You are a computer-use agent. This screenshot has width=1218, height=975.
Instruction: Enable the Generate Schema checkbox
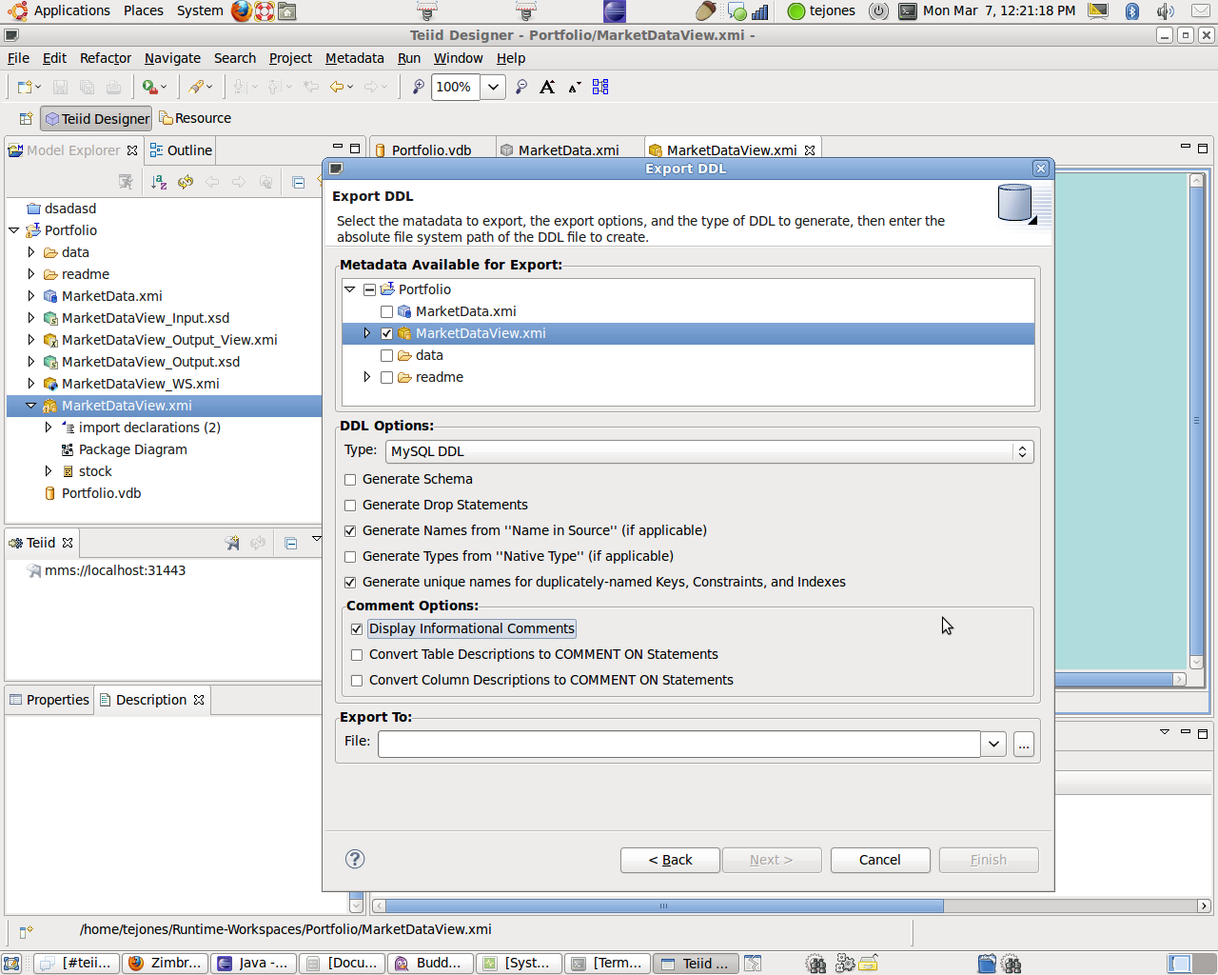pyautogui.click(x=350, y=480)
